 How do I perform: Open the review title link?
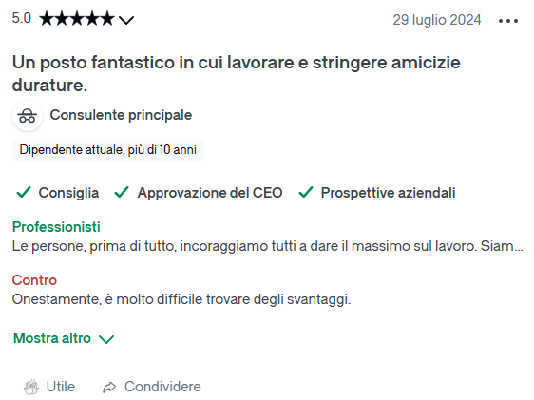click(x=236, y=73)
